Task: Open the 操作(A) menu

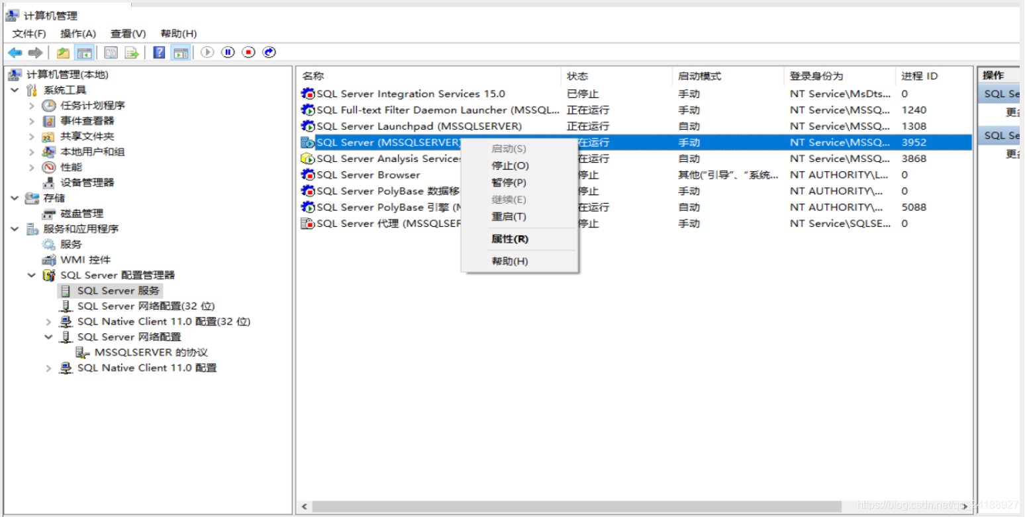Action: [x=78, y=34]
